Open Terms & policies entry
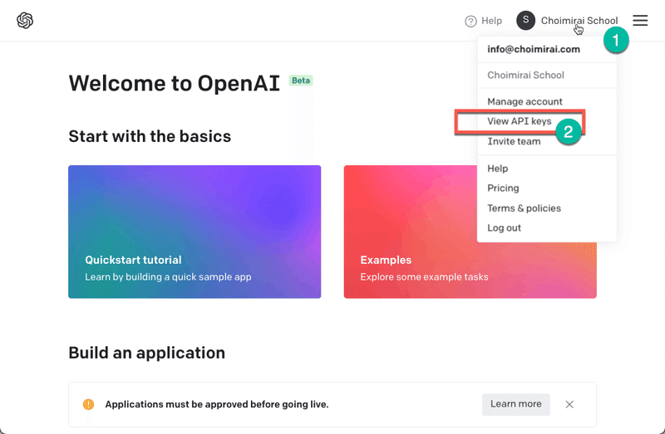665x434 pixels. point(524,208)
